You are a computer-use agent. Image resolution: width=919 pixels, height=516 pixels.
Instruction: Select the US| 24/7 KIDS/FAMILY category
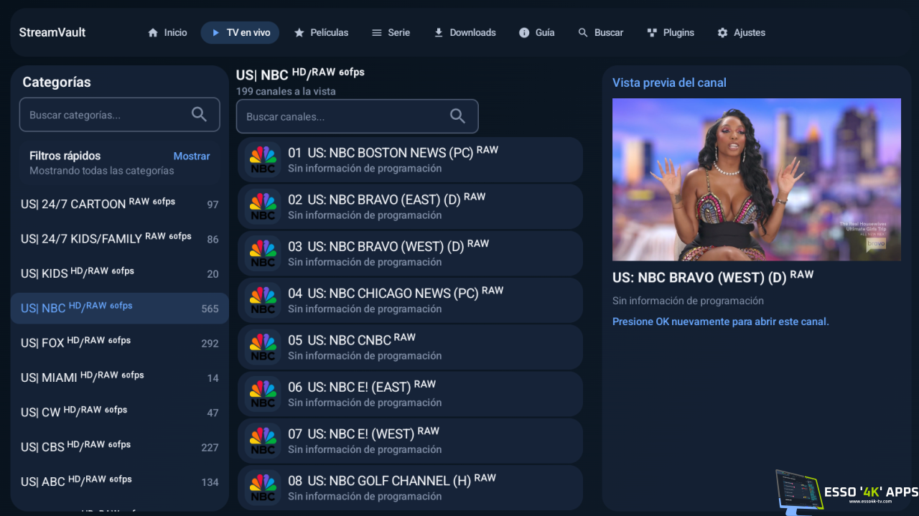119,238
